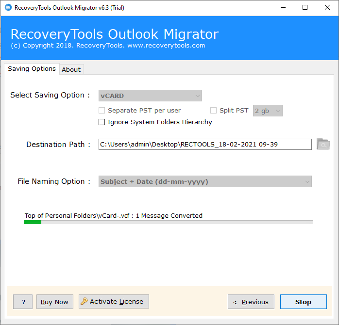Open the 2 gb split size dropdown
The width and height of the screenshot is (339, 325).
click(x=268, y=111)
